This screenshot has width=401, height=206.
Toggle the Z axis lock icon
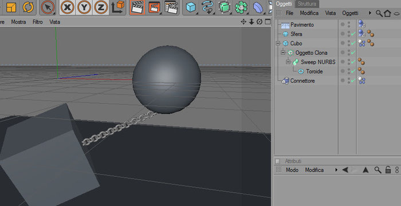[101, 7]
